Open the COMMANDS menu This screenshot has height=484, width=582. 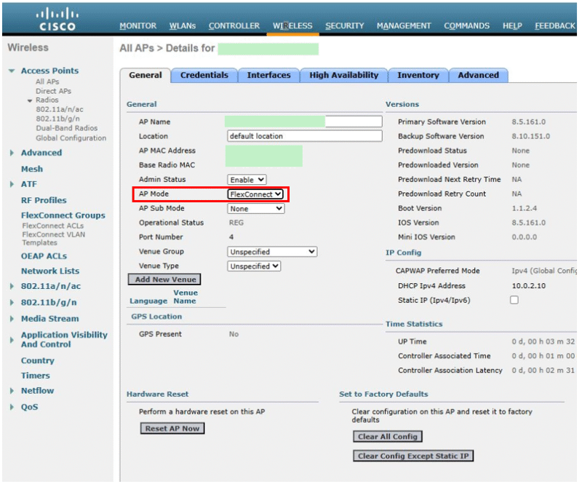click(x=466, y=25)
